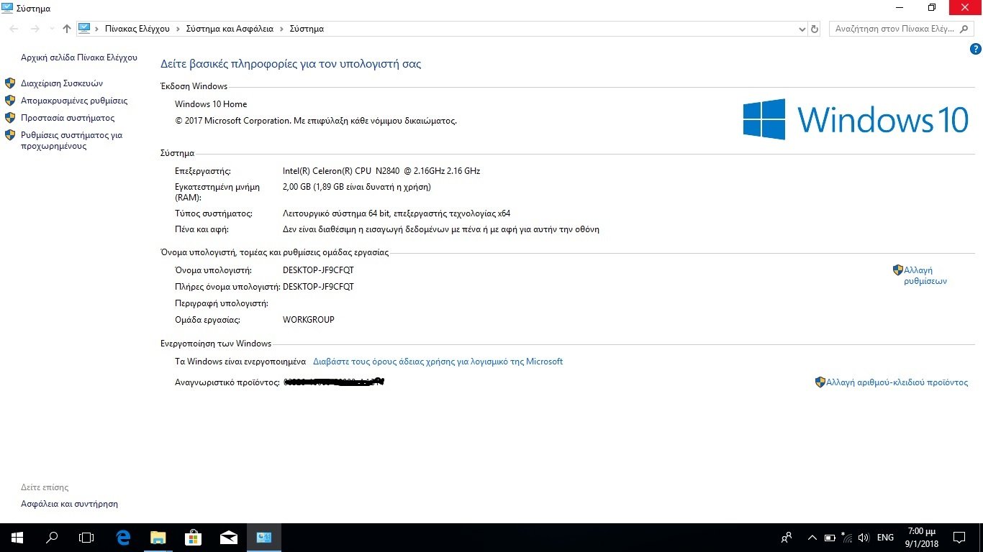This screenshot has height=552, width=983.
Task: Click the shield icon beside Διαχείριση Συσκευών
Action: [x=10, y=83]
